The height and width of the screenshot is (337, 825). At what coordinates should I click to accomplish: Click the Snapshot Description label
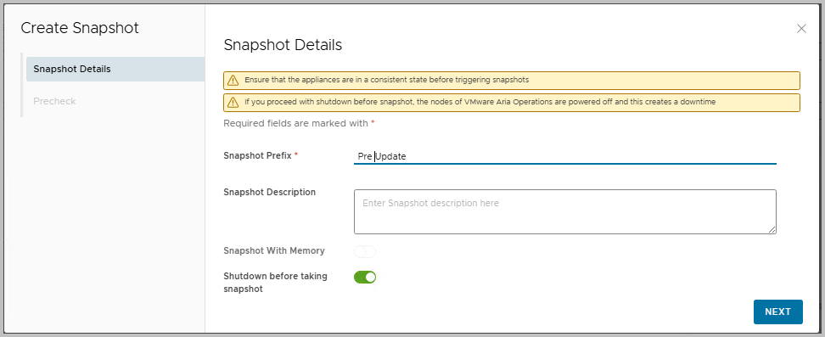coord(269,192)
